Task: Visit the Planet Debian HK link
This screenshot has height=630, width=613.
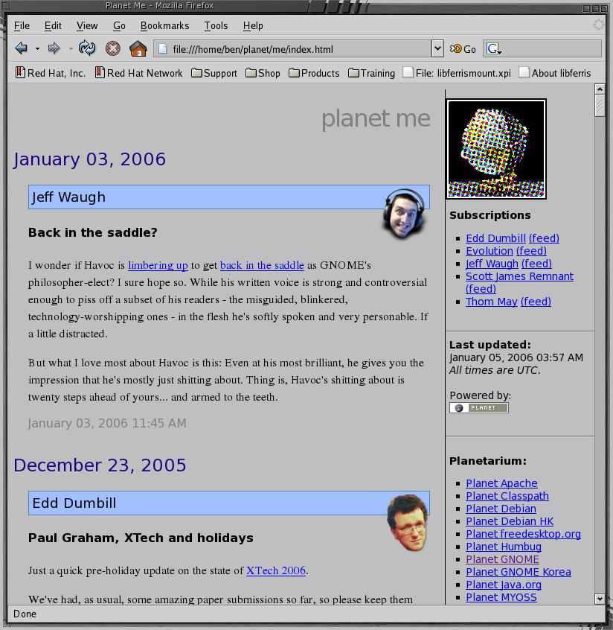Action: pyautogui.click(x=510, y=521)
